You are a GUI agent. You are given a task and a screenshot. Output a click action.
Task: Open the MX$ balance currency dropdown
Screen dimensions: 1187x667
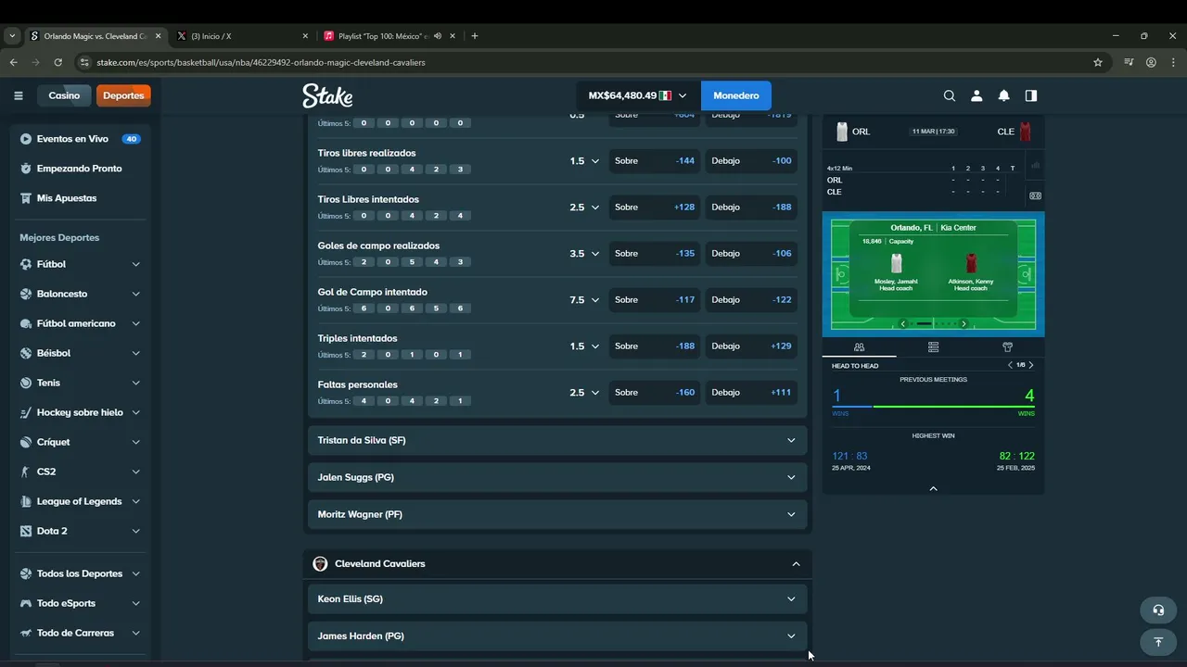[638, 95]
